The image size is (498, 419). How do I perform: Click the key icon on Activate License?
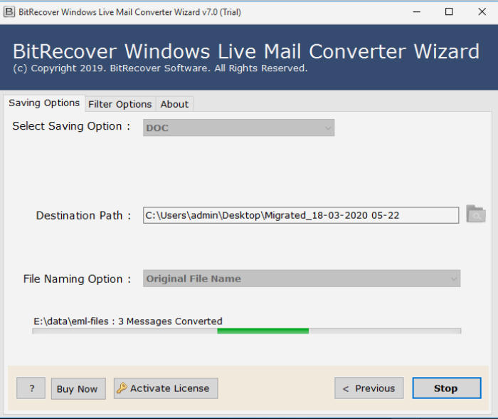pyautogui.click(x=122, y=388)
